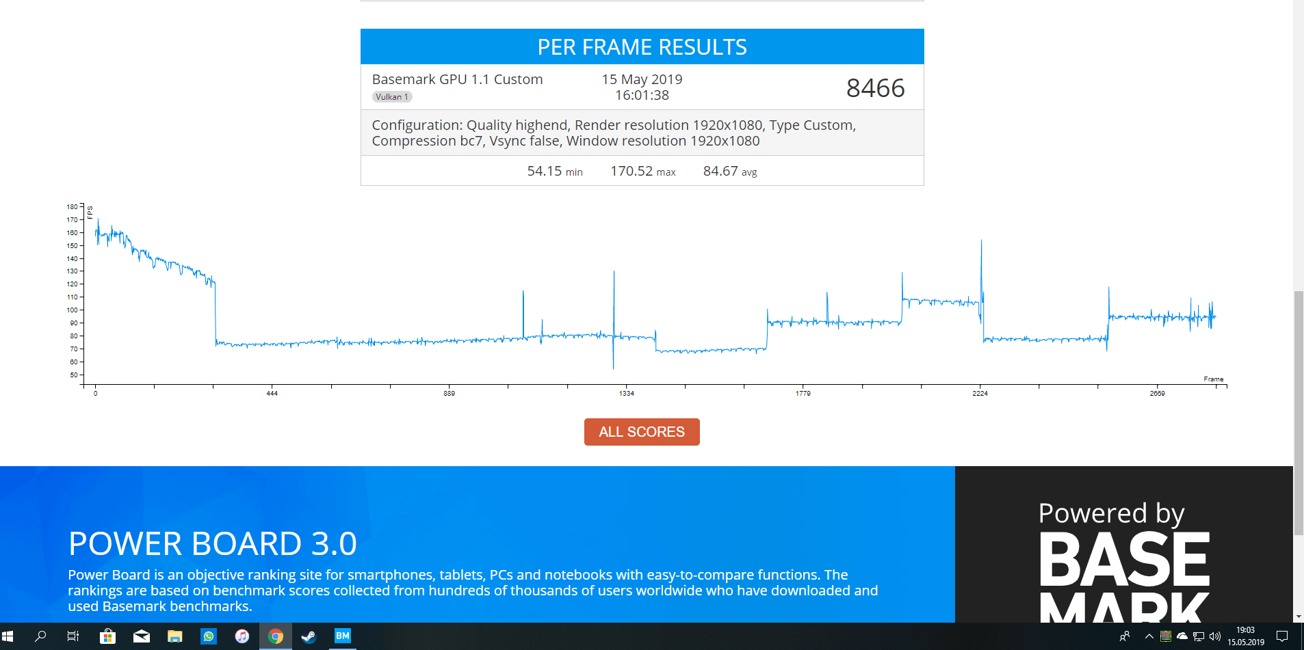The image size is (1304, 650).
Task: Open iTunes from the taskbar
Action: (x=242, y=636)
